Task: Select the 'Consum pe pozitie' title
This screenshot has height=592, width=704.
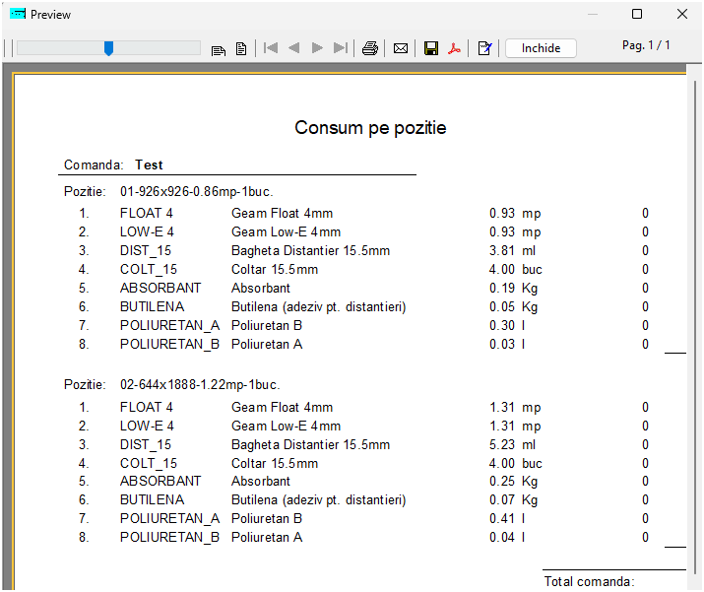Action: pyautogui.click(x=370, y=128)
